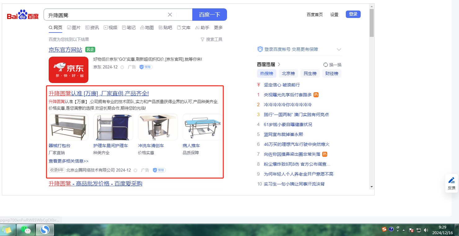Screen dimensions: 459x236
Task: Open the 百度首页 link
Action: [x=315, y=15]
